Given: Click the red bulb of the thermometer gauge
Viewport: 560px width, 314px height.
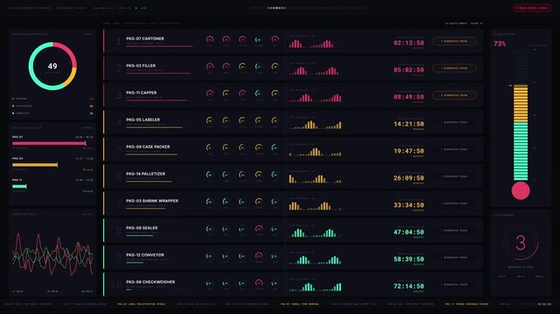Looking at the screenshot, I should [x=521, y=191].
